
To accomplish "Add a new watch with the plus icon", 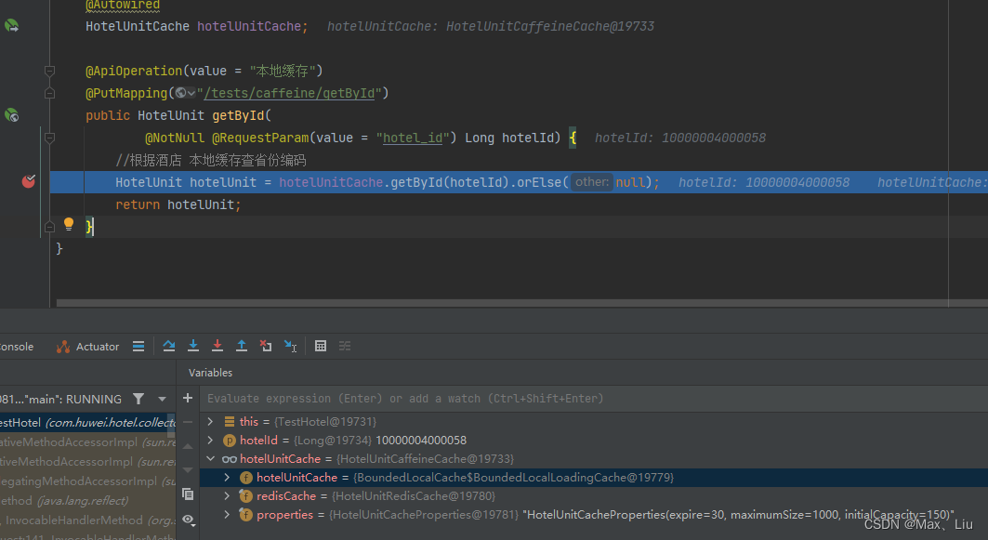I will coord(187,397).
